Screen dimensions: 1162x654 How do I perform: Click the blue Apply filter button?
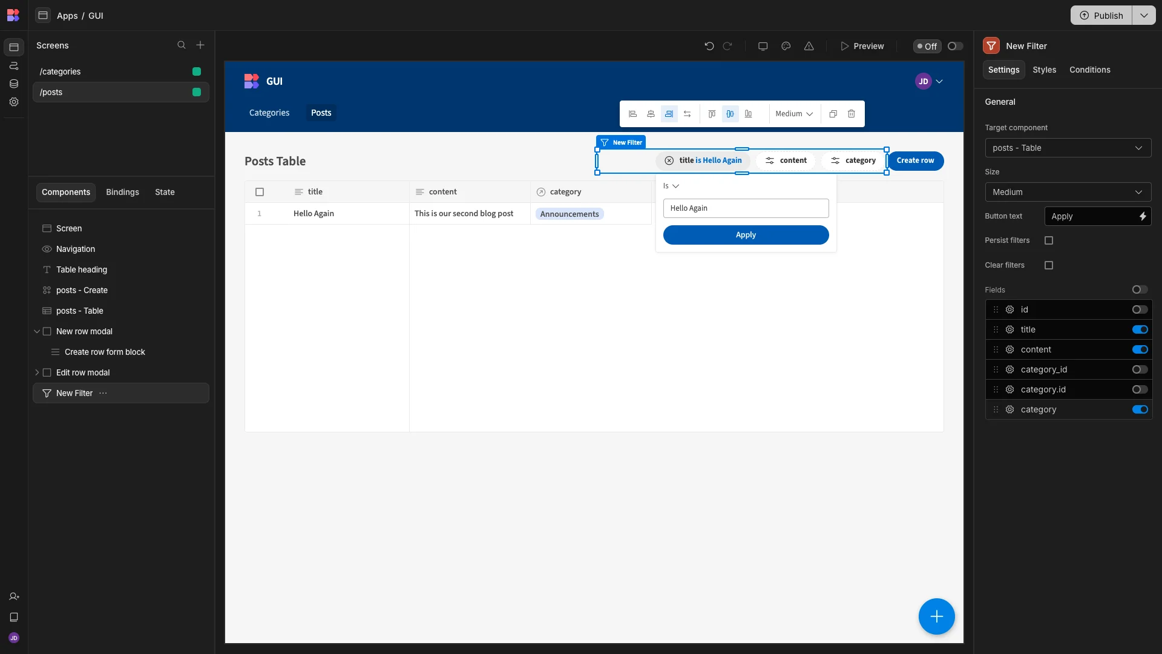pyautogui.click(x=746, y=235)
